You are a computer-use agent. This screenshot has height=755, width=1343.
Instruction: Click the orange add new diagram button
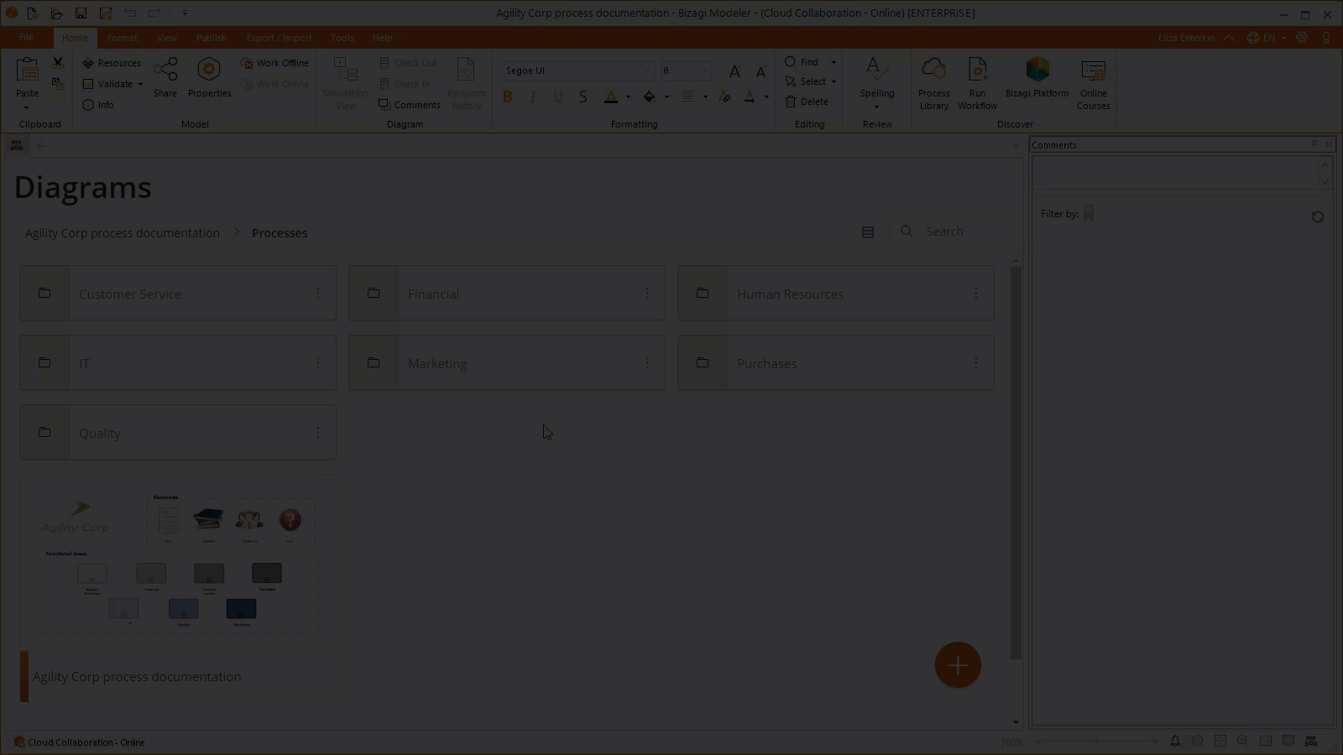click(x=958, y=665)
